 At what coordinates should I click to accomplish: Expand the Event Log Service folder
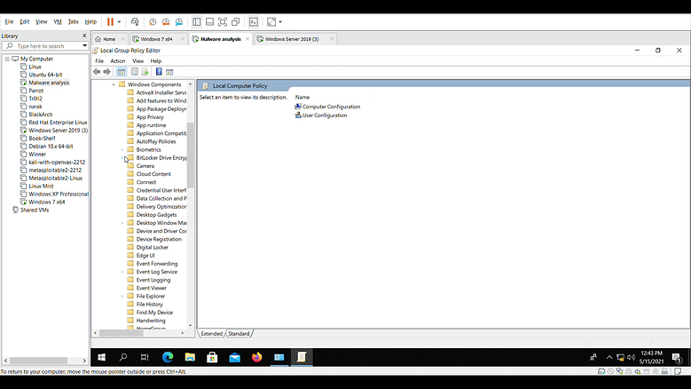coord(122,272)
